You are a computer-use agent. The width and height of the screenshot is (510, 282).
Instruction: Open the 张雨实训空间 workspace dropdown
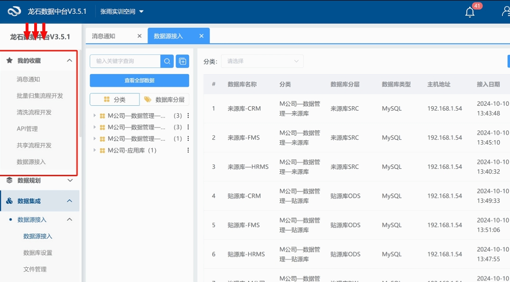coord(122,11)
